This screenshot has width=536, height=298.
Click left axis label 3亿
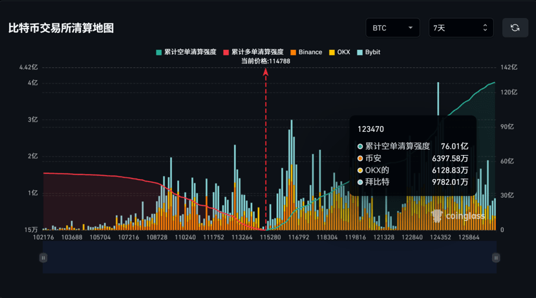(33, 120)
